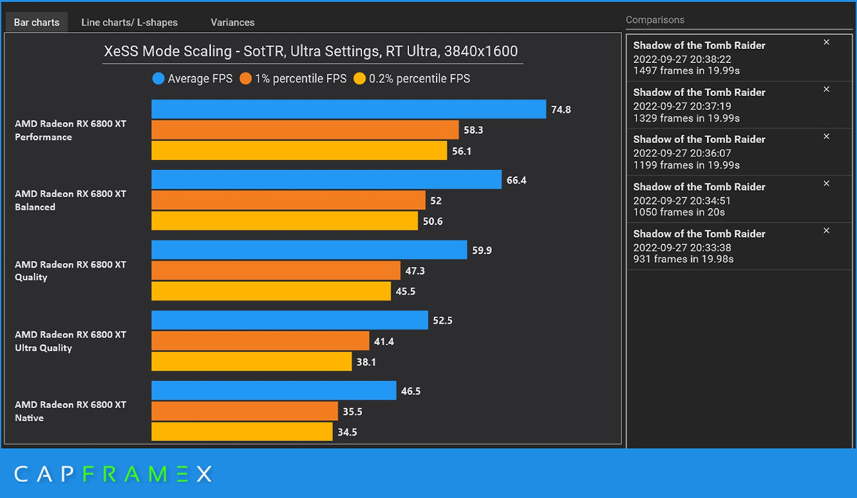Click the 52.5 Ultra Quality average bar
This screenshot has width=857, height=498.
coord(290,320)
